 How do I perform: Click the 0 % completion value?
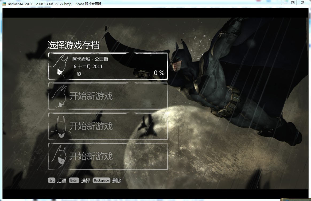click(x=159, y=73)
